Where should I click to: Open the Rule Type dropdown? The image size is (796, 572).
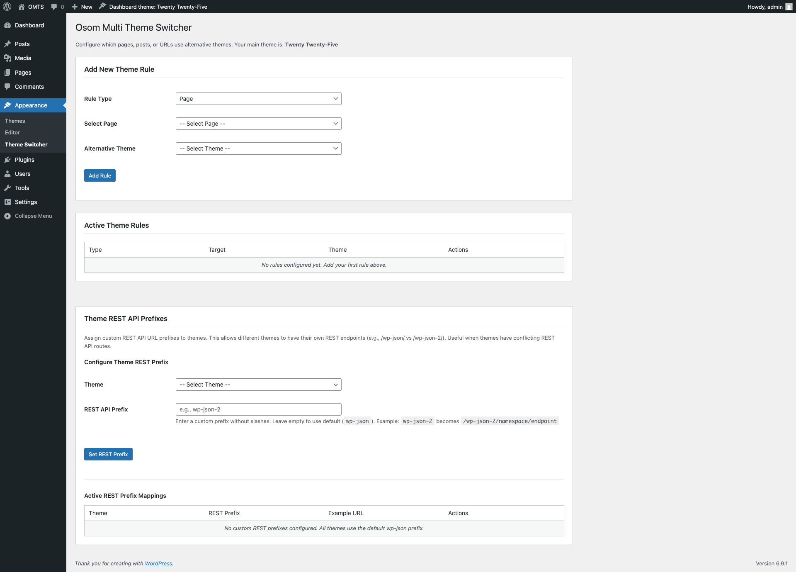click(x=258, y=99)
